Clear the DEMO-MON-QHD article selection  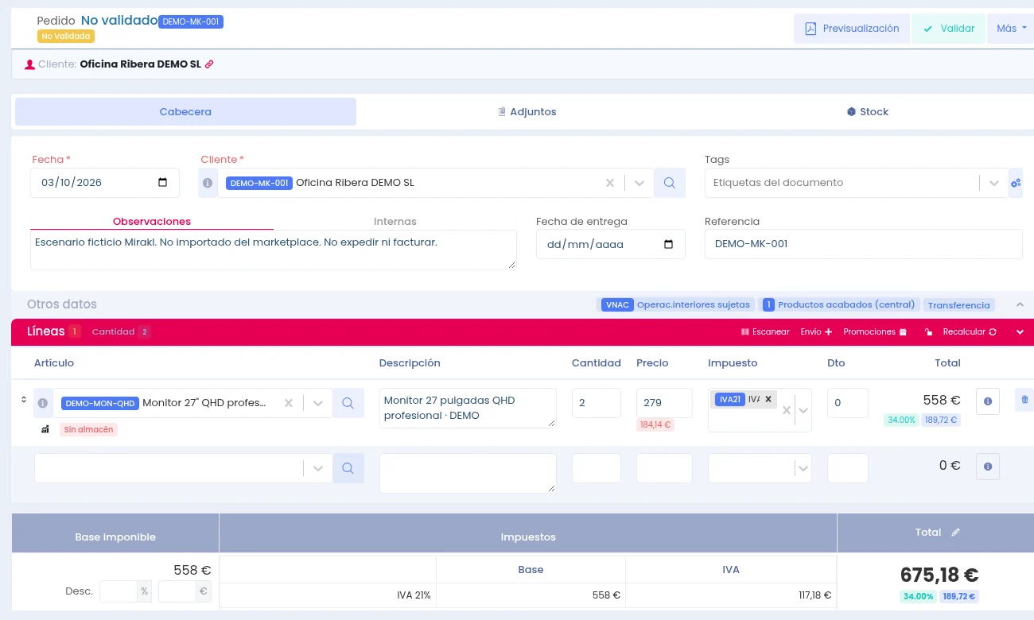coord(289,403)
